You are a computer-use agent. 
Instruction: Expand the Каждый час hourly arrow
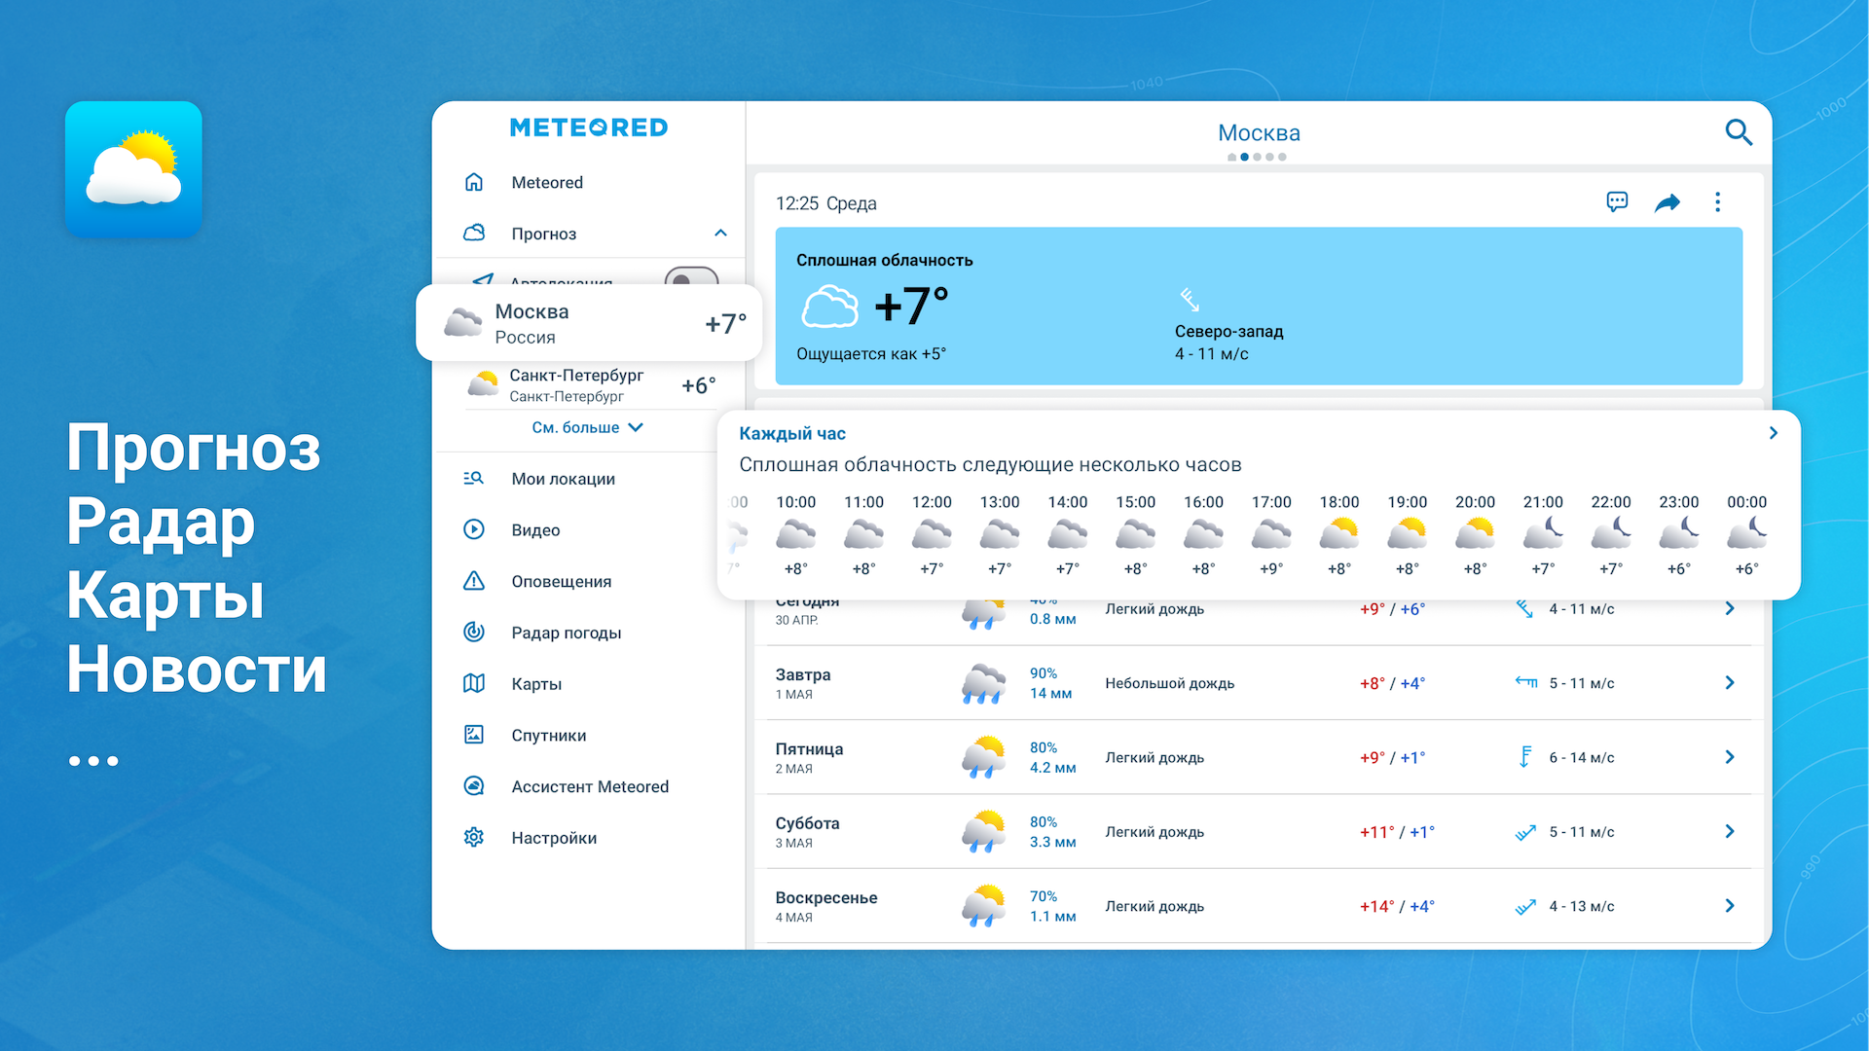1773,434
